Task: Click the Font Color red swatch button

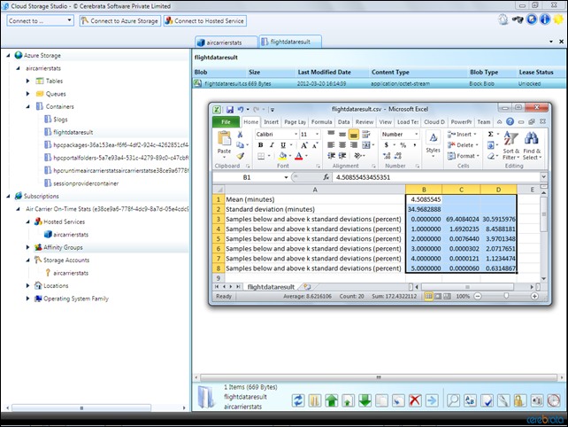Action: (298, 156)
